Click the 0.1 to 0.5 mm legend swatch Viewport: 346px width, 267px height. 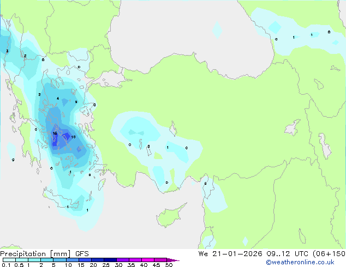pos(9,260)
